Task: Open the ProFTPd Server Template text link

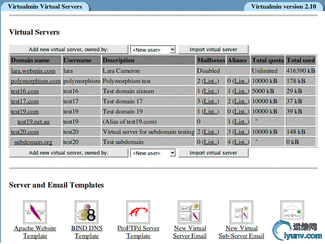Action: click(x=138, y=232)
